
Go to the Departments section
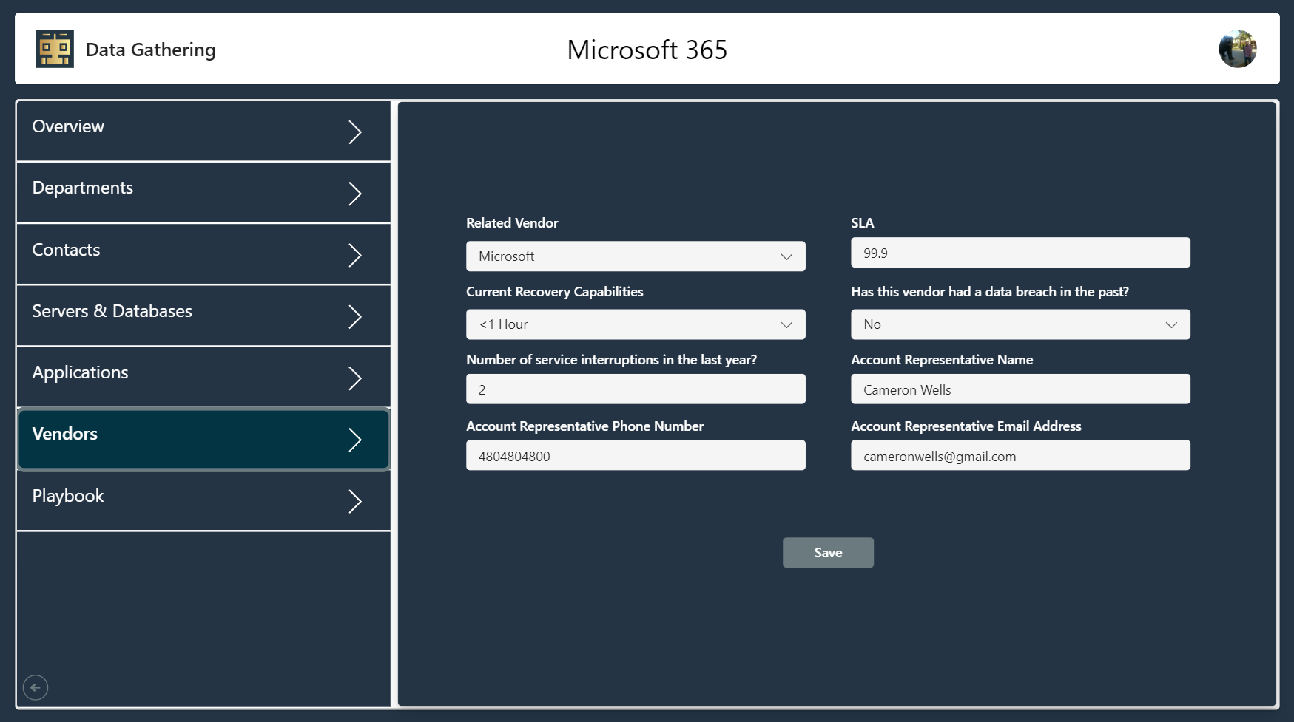(203, 193)
